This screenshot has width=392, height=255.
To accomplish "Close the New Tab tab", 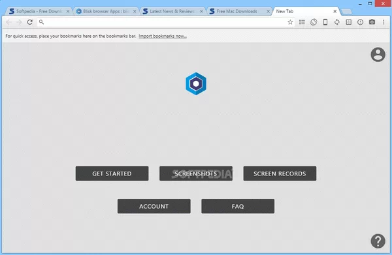I will click(x=335, y=12).
